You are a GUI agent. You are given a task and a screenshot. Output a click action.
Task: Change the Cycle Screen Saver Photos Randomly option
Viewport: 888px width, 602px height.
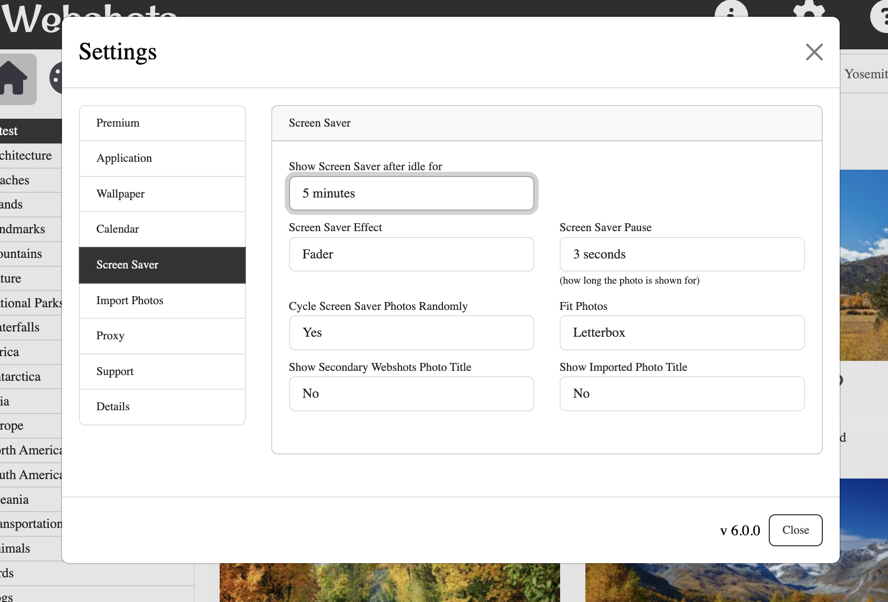point(411,333)
